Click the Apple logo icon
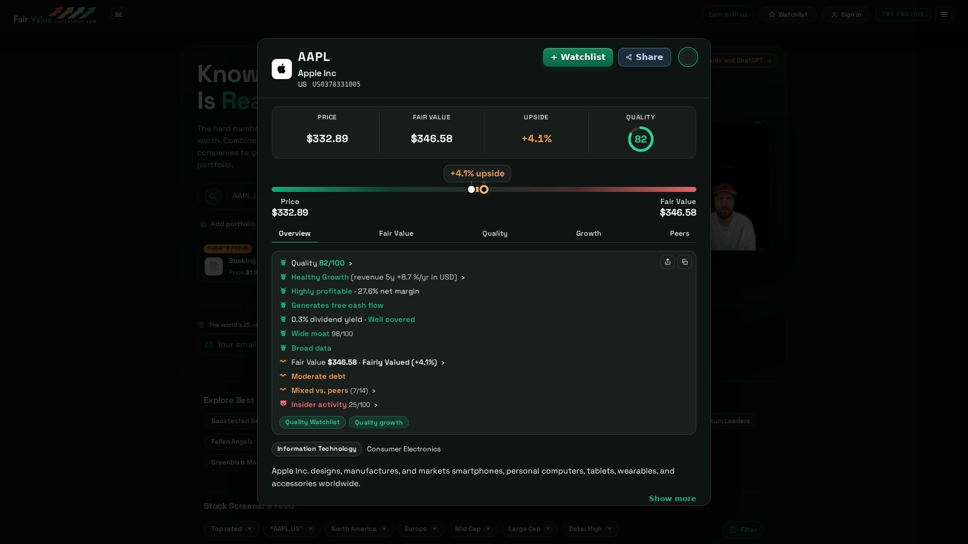The image size is (968, 544). click(x=281, y=69)
